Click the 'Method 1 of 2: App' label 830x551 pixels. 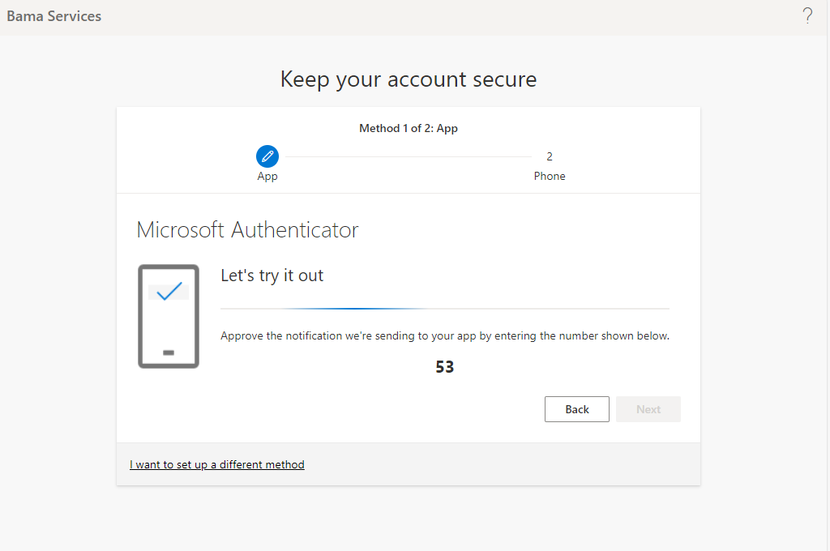409,128
